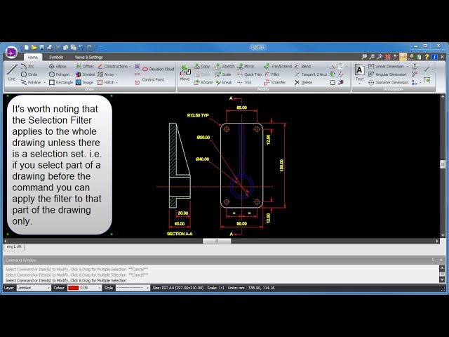Select the Blend tool

click(x=302, y=66)
